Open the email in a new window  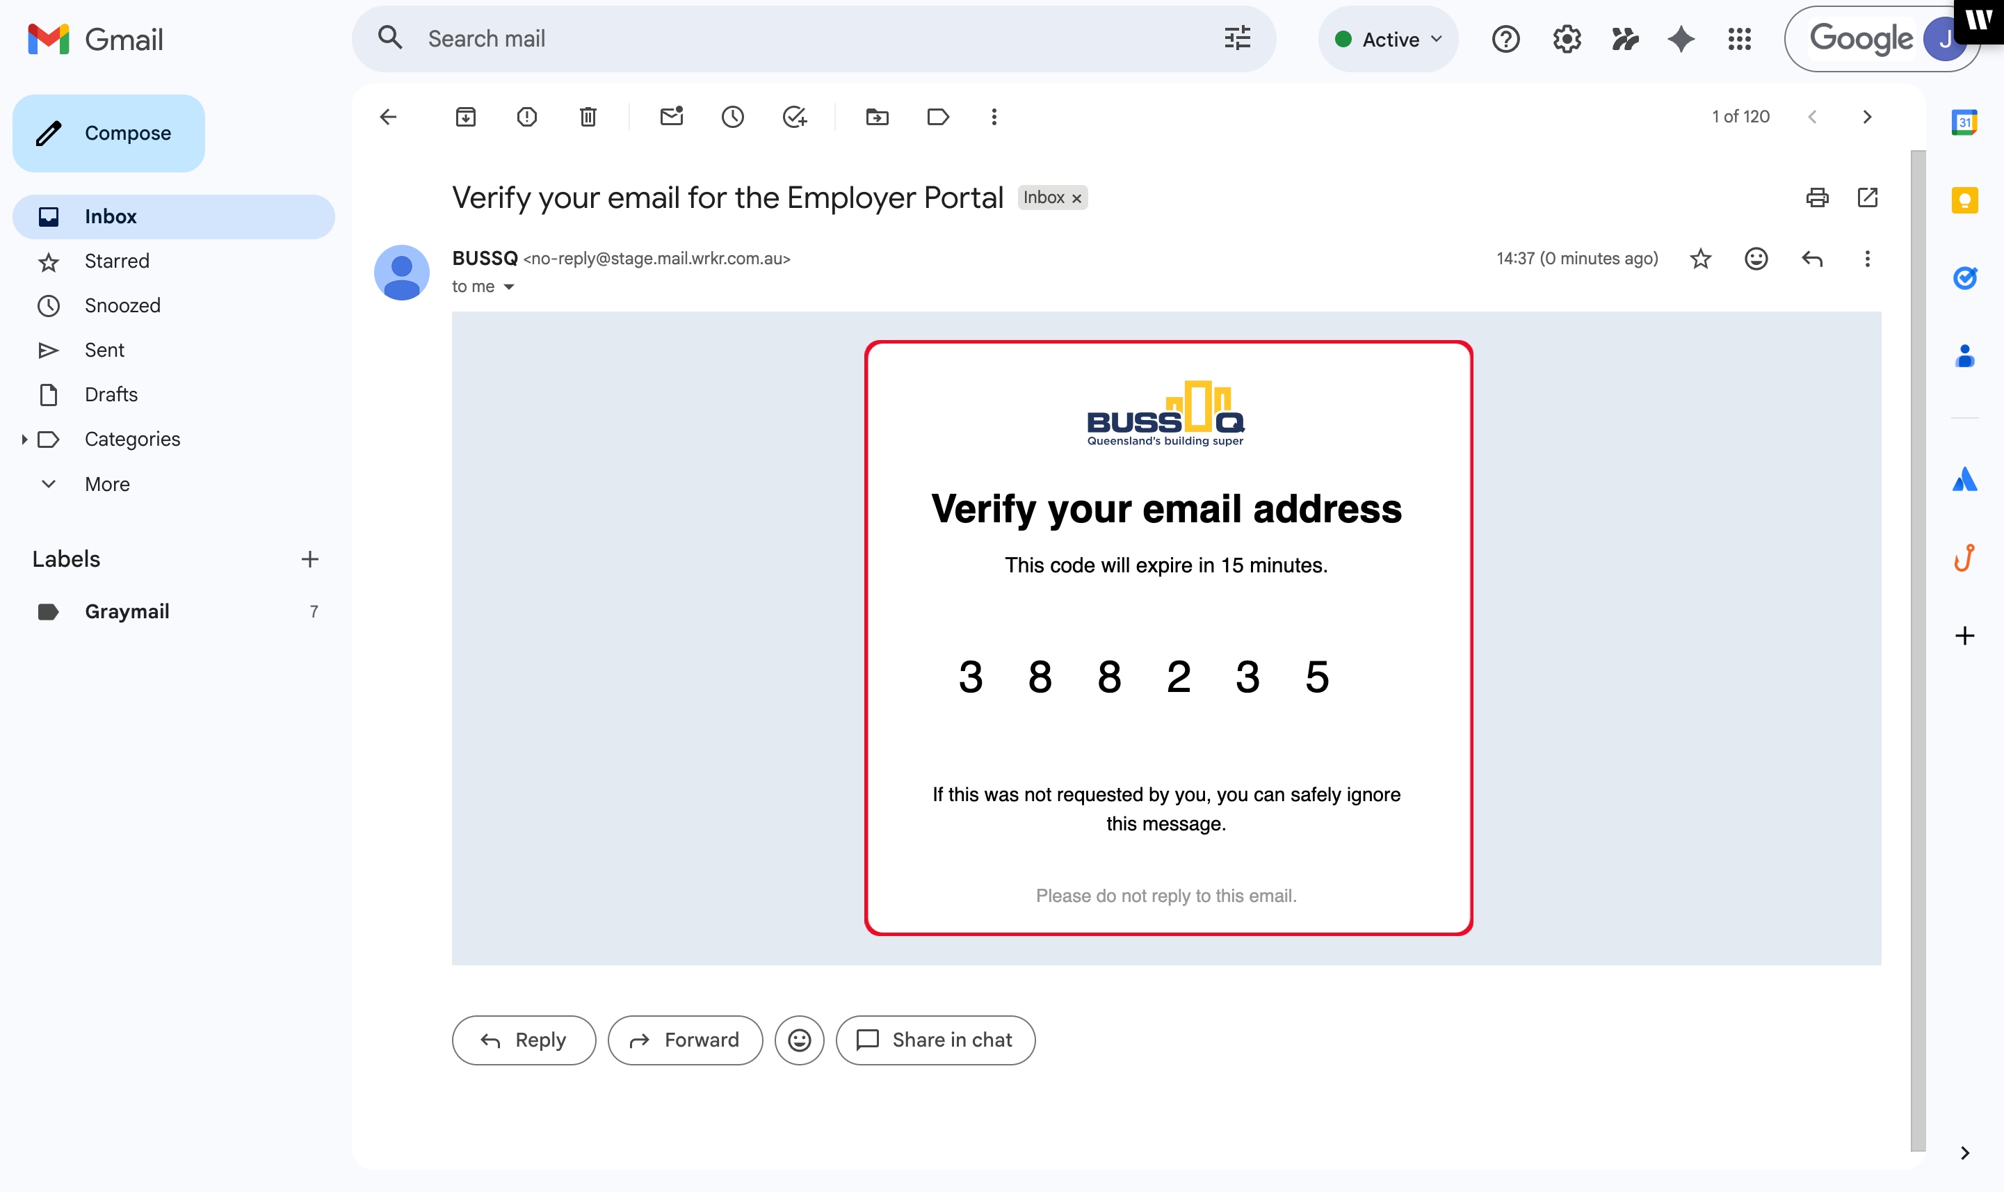click(1868, 198)
